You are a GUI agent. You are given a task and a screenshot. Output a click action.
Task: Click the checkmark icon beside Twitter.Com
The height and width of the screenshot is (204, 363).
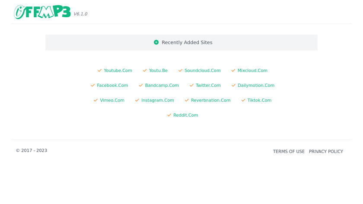(x=191, y=85)
